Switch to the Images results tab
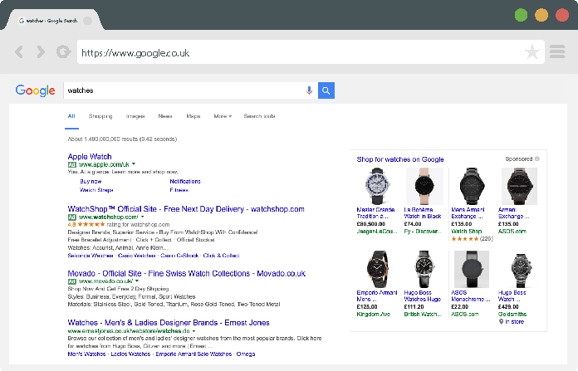This screenshot has width=578, height=371. pyautogui.click(x=135, y=116)
